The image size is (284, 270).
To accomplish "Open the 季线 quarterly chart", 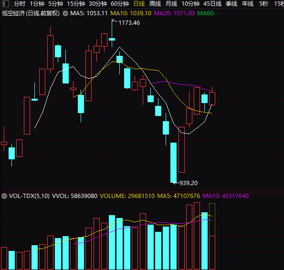I will pyautogui.click(x=231, y=4).
